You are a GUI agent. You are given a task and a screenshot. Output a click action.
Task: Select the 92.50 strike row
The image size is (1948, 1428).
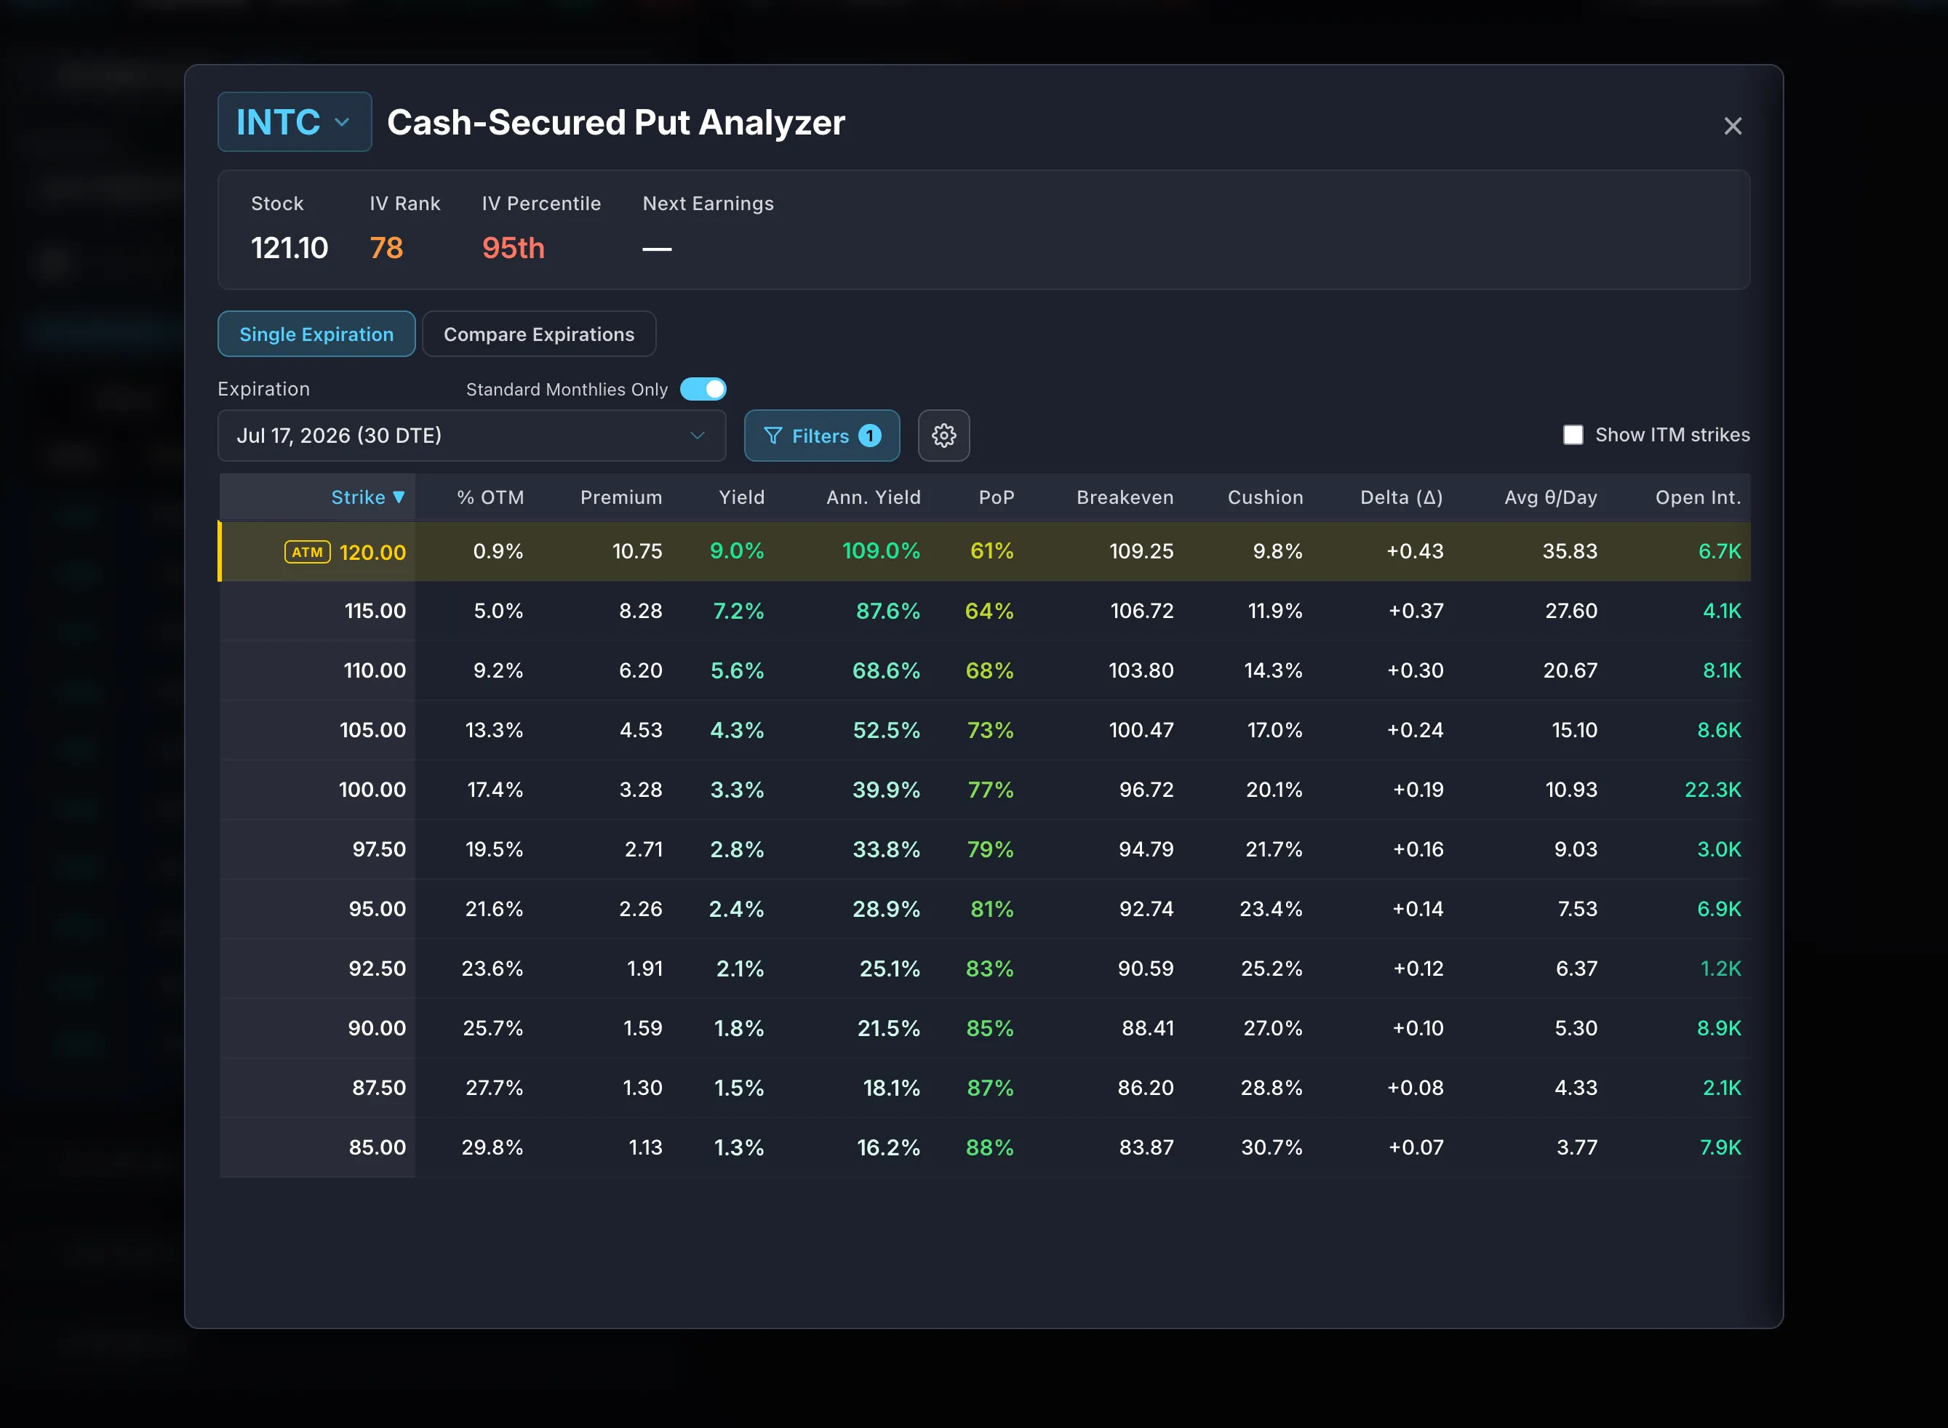click(985, 969)
